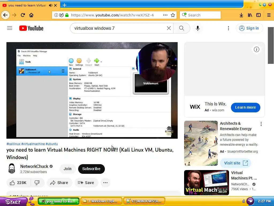Click Visit site on Architects ad
Viewport: 274px width, 206px height.
(236, 163)
